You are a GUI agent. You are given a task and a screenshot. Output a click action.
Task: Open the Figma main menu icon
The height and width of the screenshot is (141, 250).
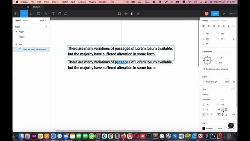(16, 14)
